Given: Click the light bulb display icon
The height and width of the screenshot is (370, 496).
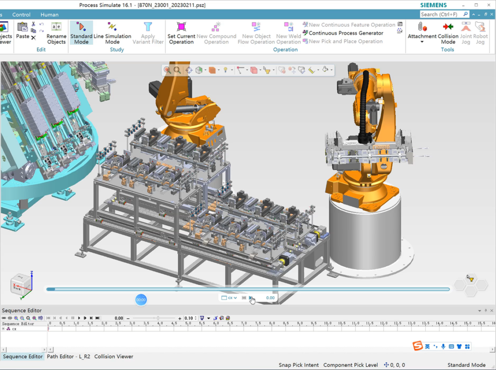Looking at the screenshot, I should (x=225, y=70).
